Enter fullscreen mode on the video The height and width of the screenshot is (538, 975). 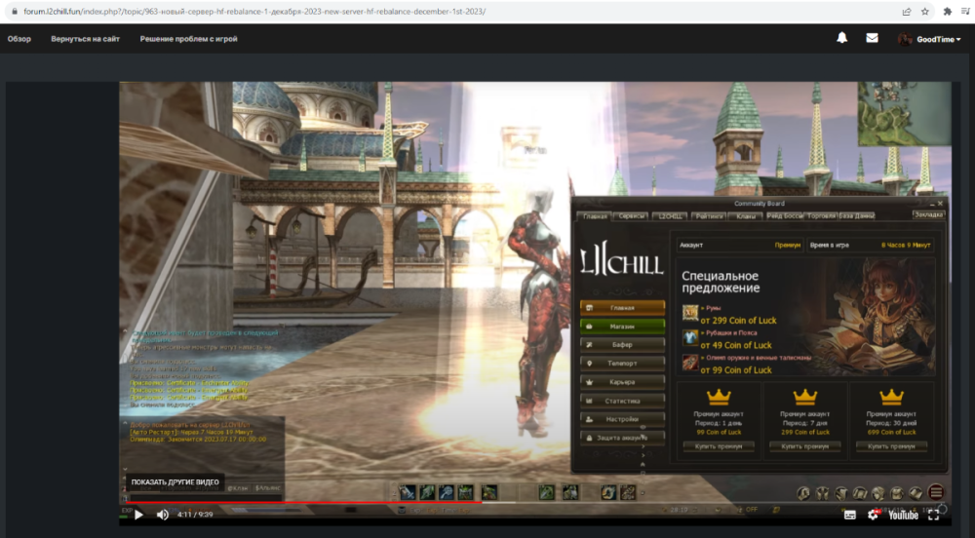coord(934,515)
